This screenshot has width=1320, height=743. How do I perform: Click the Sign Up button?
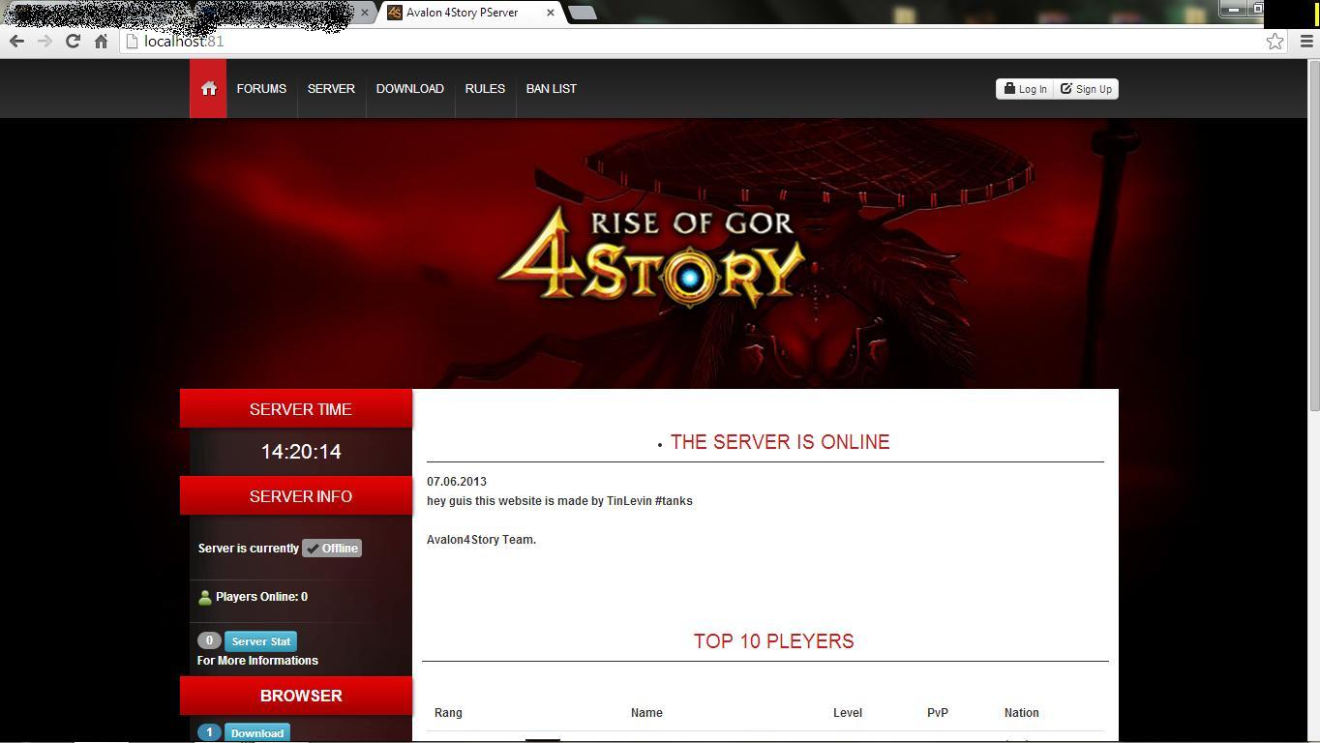coord(1086,89)
